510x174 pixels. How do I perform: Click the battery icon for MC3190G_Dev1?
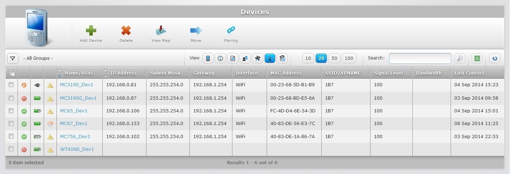[x=37, y=98]
